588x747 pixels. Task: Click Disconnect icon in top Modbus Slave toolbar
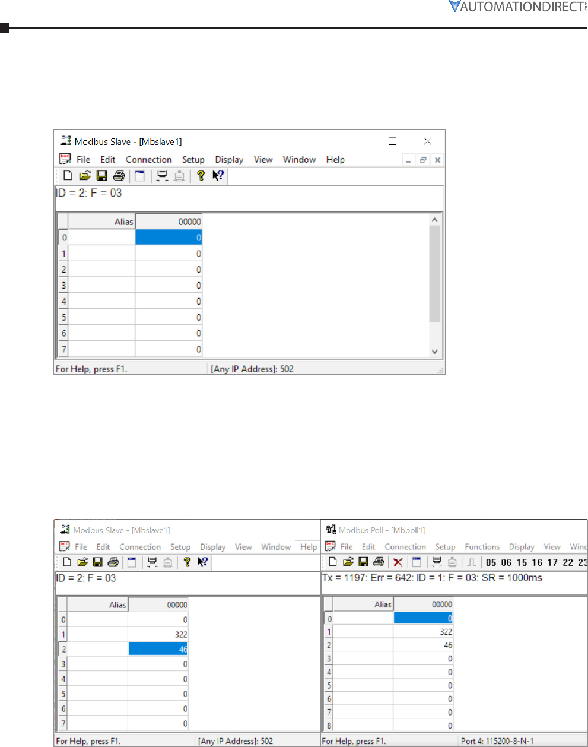[179, 176]
